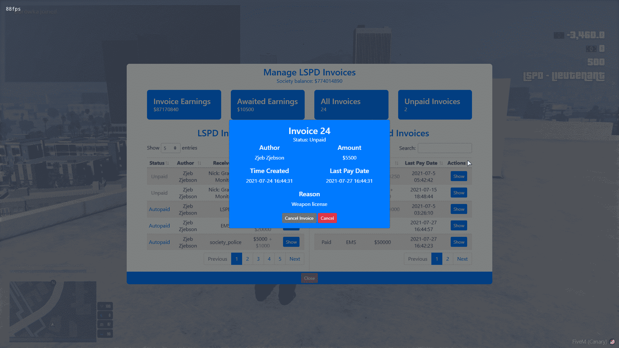Open the Invoice Earnings card
The image size is (619, 348).
[184, 105]
